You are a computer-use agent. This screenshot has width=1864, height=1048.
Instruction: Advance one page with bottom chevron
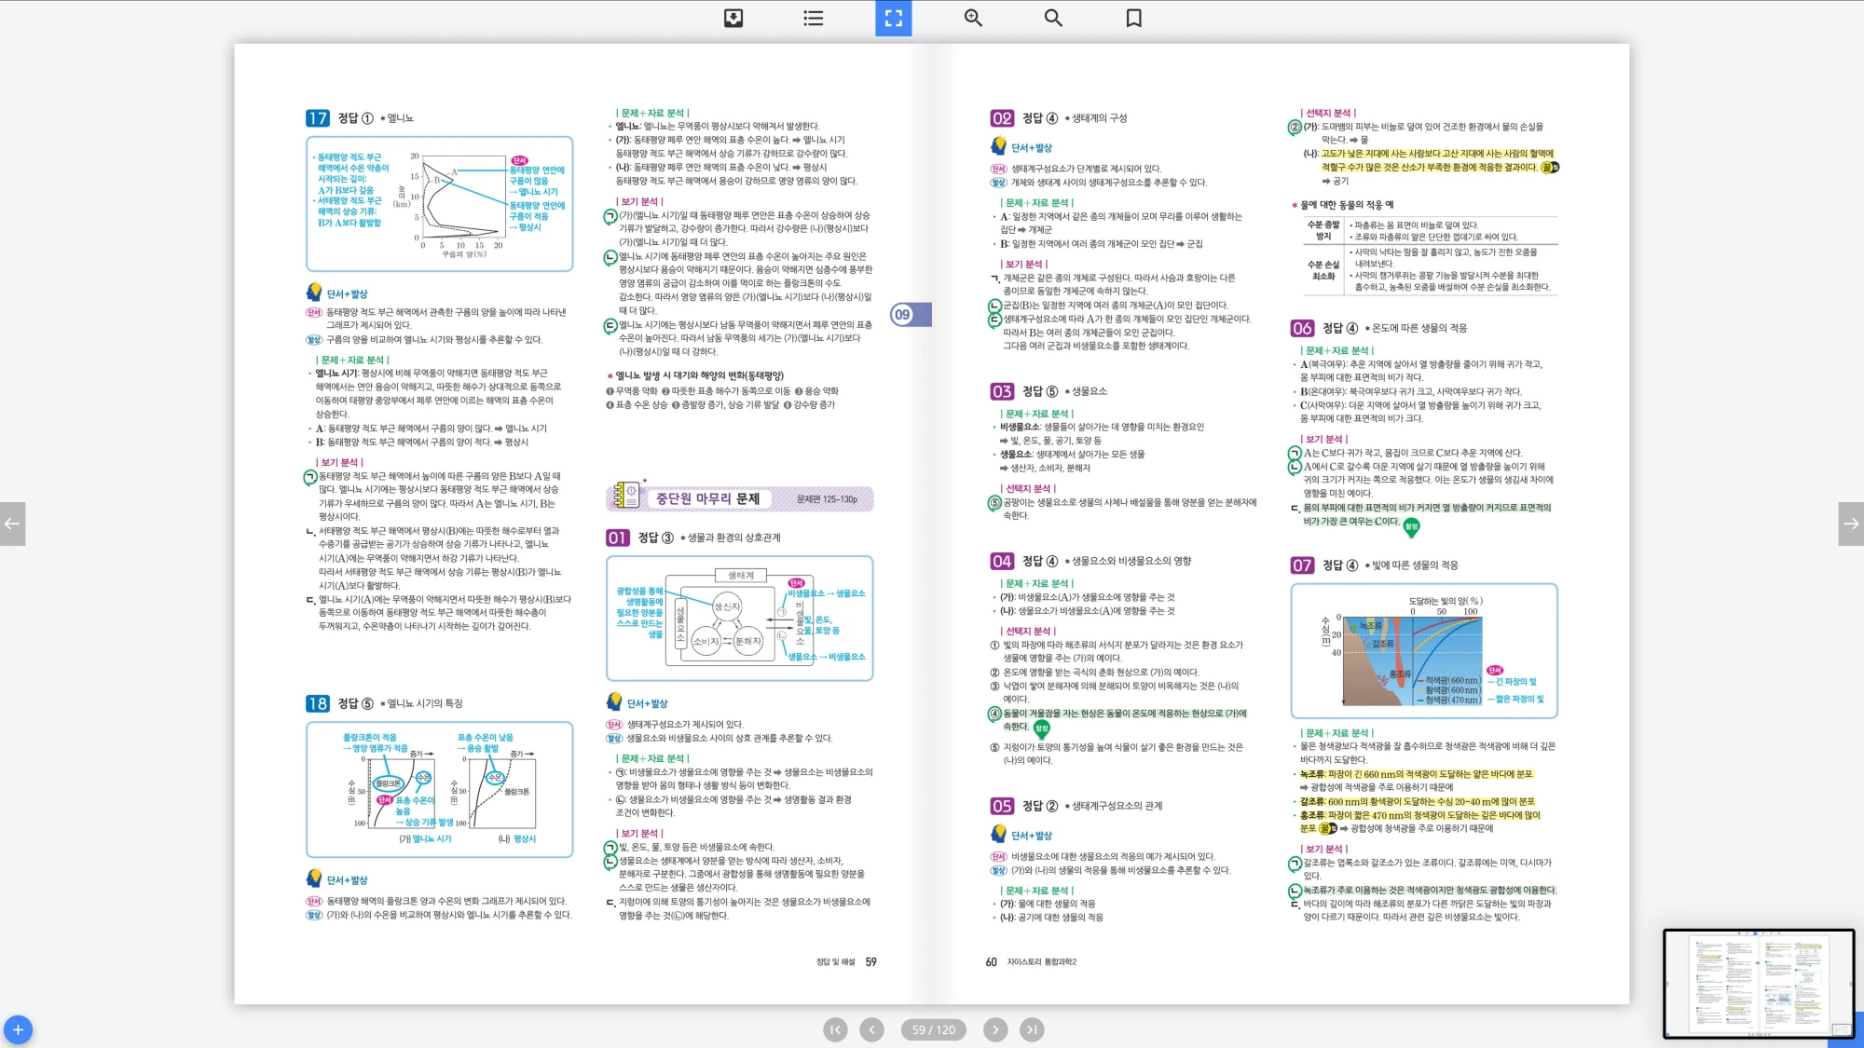click(995, 1029)
